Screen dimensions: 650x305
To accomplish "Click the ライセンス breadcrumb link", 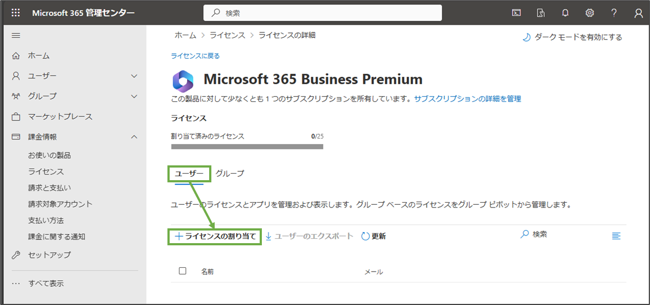I will [227, 35].
